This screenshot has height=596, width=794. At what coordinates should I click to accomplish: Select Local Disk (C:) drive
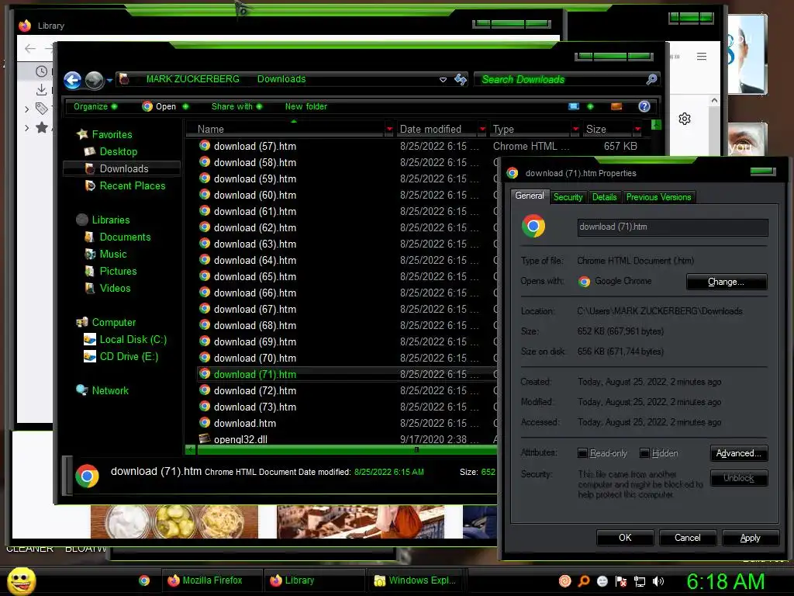[x=133, y=339]
